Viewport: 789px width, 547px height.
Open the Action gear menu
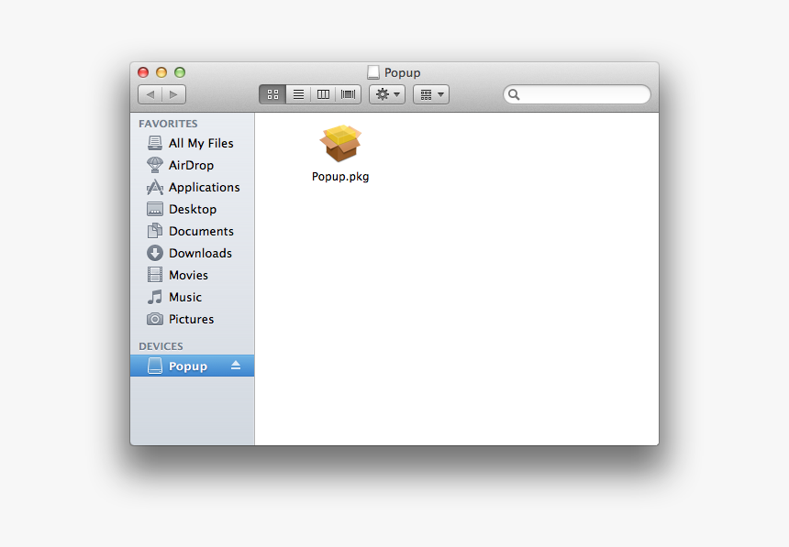point(387,94)
